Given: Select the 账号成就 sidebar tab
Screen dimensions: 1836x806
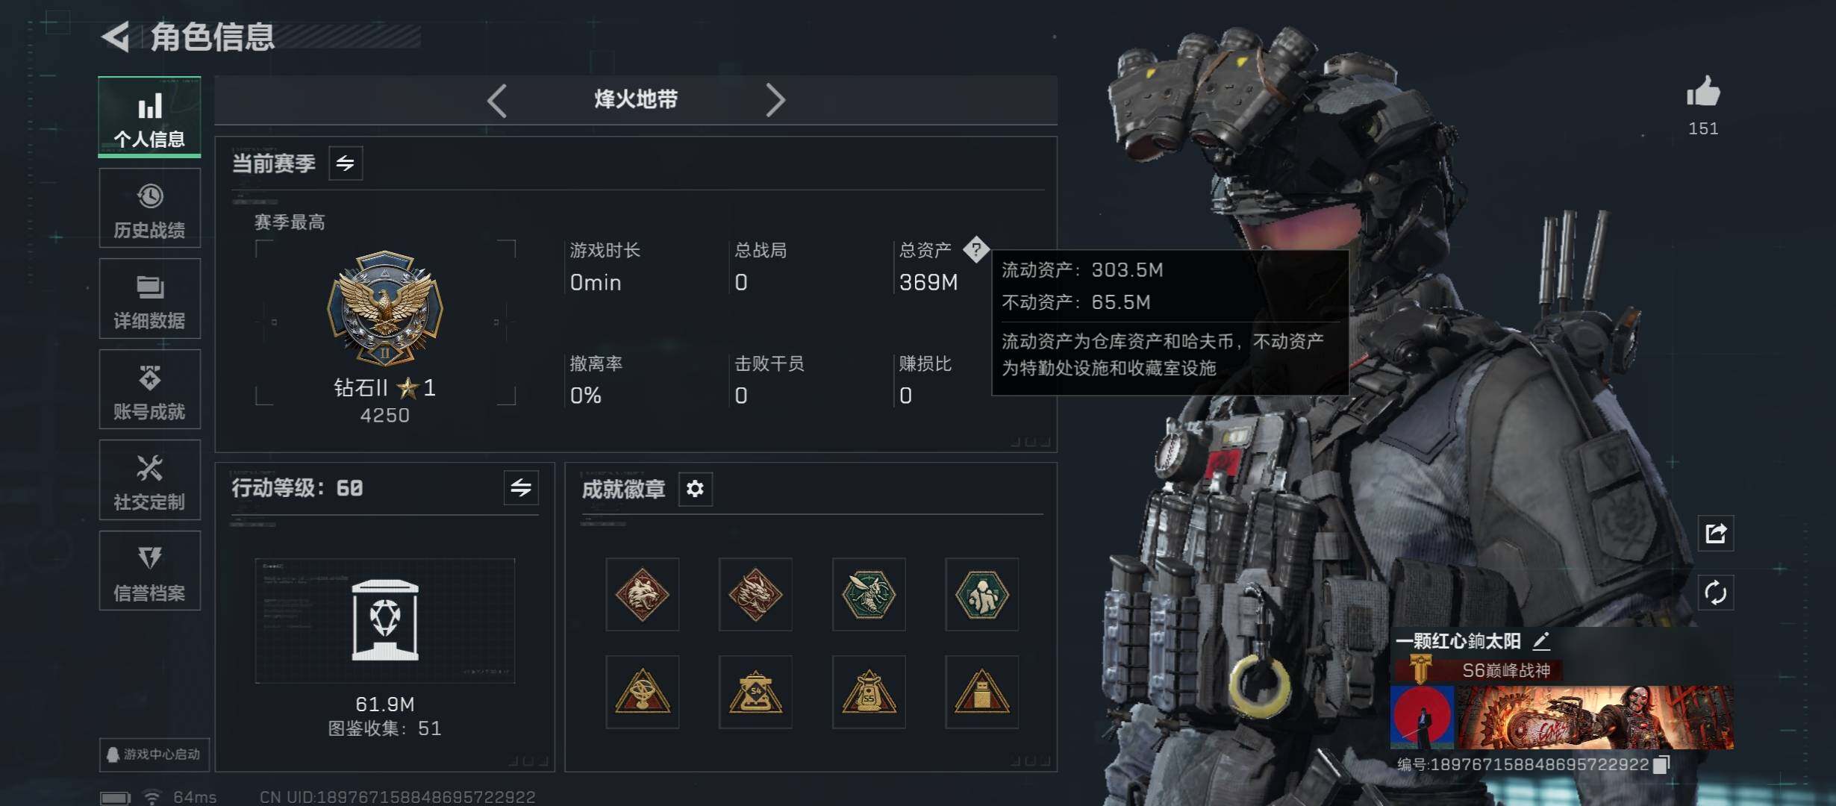Looking at the screenshot, I should (x=149, y=389).
